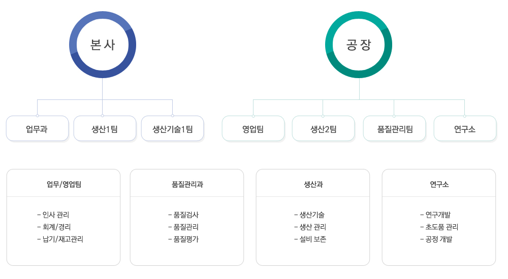Click the 업무/영업팀 card header

tap(63, 184)
